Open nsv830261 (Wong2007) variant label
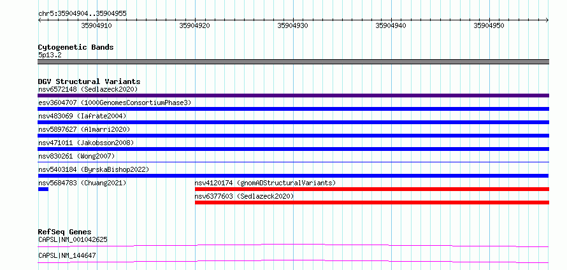This screenshot has width=567, height=270. (76, 156)
